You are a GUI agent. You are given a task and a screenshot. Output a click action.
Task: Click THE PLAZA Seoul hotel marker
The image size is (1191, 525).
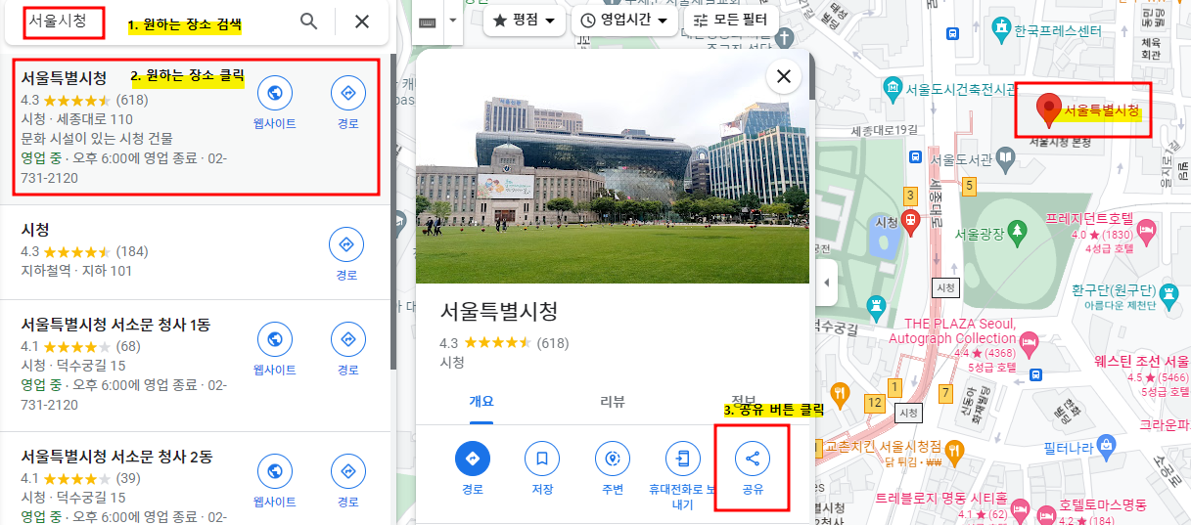click(x=1029, y=343)
